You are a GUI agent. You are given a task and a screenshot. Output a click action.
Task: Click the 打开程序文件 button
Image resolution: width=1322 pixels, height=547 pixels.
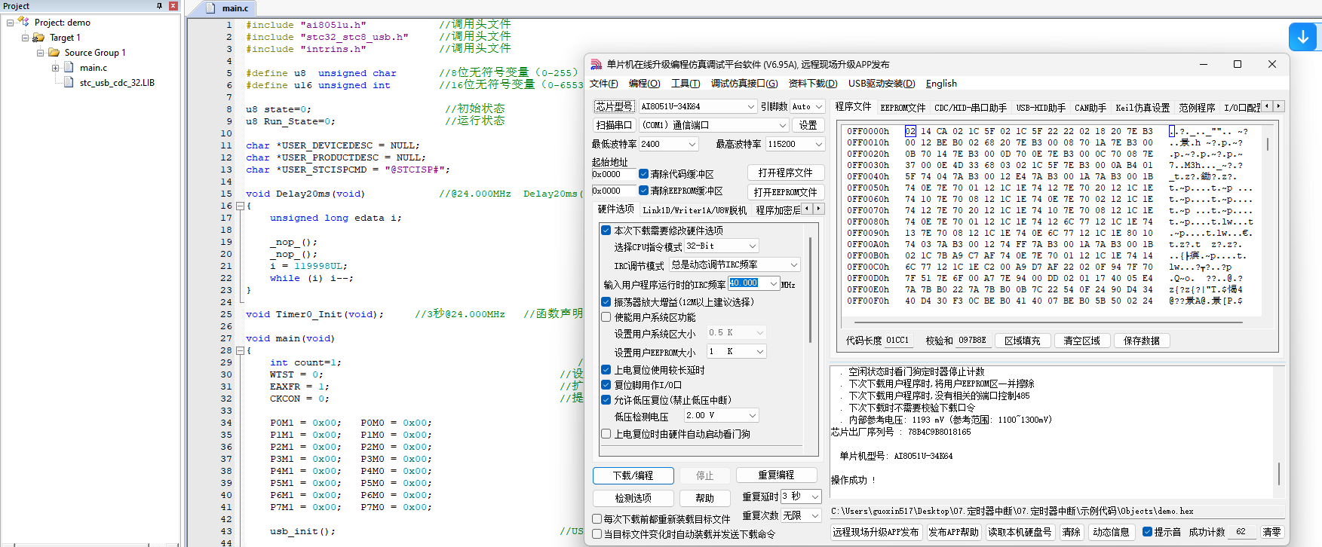(x=786, y=173)
